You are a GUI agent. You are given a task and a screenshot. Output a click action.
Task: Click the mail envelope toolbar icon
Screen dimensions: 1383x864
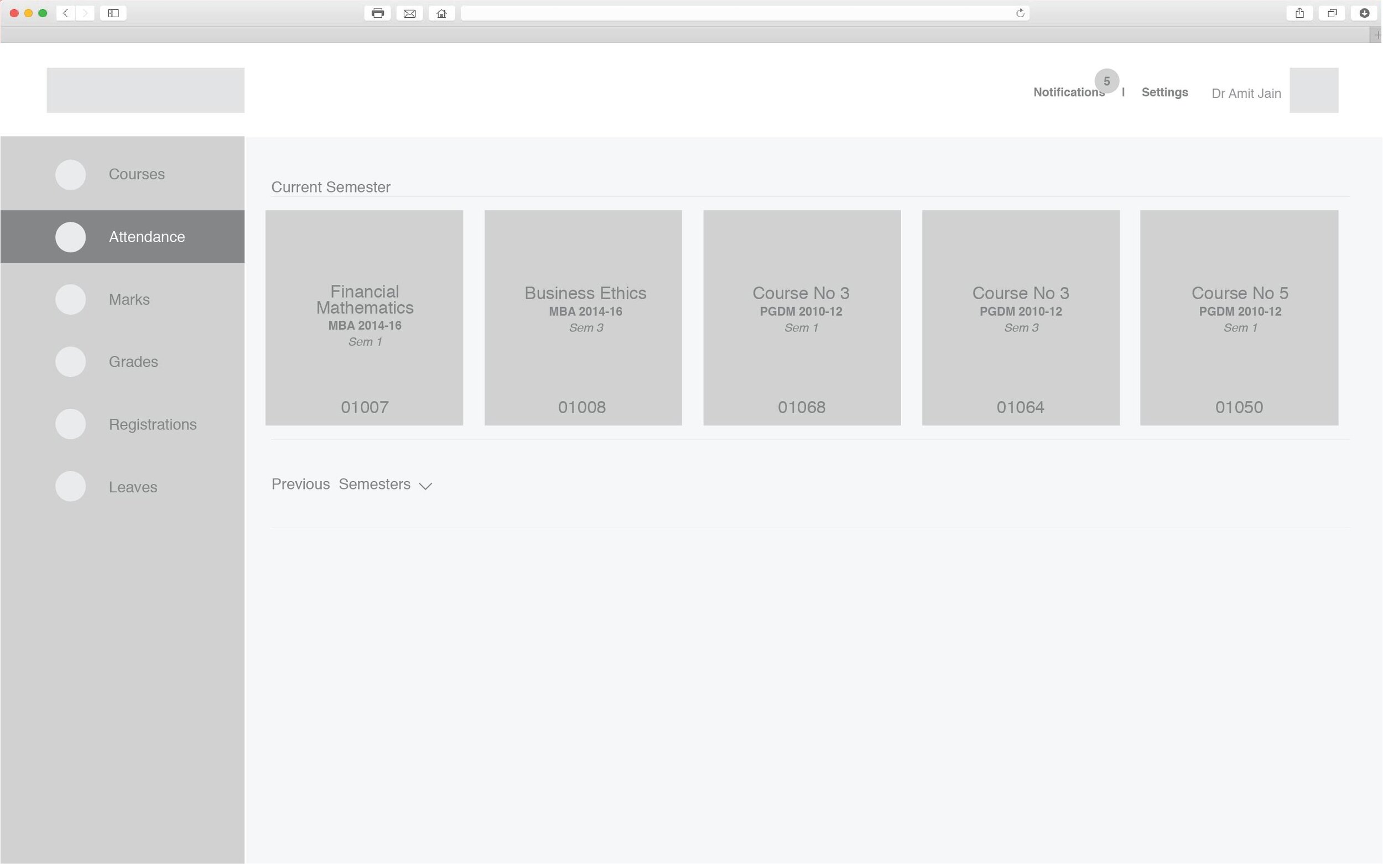pyautogui.click(x=409, y=13)
